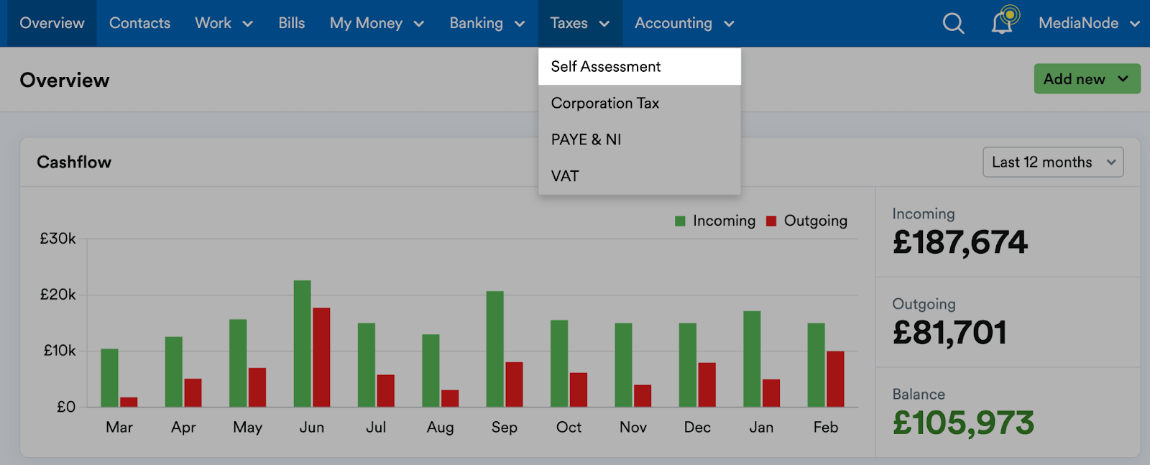Click the March incoming green bar
The width and height of the screenshot is (1150, 465).
[109, 378]
